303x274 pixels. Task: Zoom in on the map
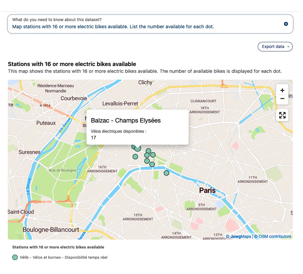[282, 91]
